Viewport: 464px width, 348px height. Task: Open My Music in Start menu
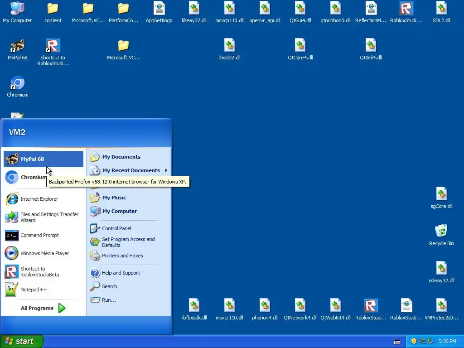(129, 198)
